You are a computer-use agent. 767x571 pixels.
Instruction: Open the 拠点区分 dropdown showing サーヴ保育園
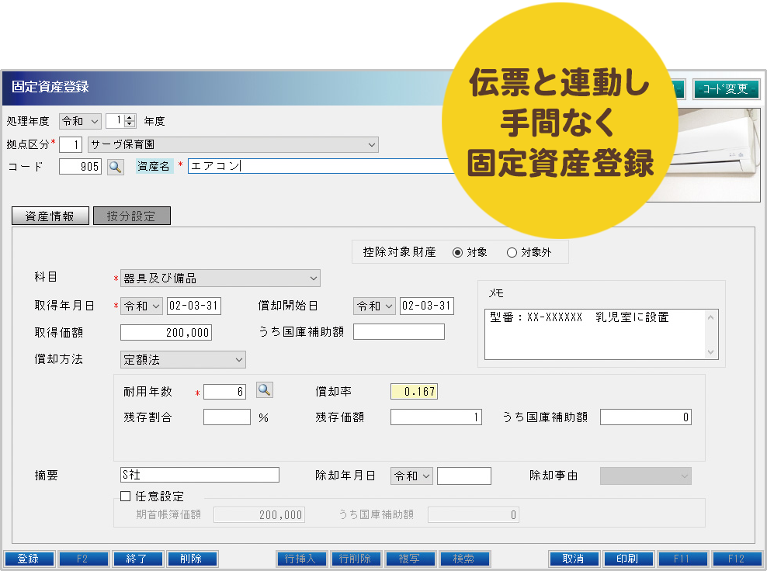pyautogui.click(x=233, y=144)
